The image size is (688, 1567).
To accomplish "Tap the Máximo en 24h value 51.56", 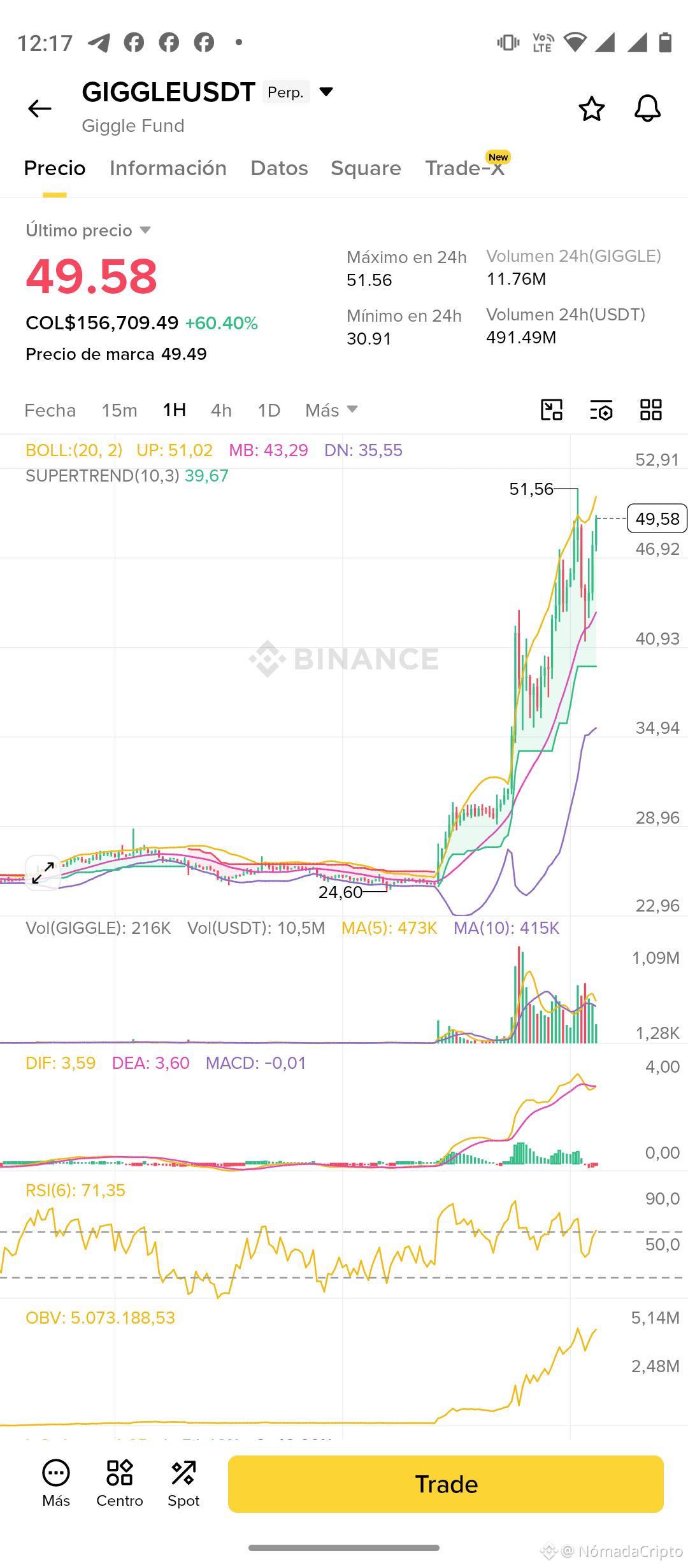I will 369,280.
